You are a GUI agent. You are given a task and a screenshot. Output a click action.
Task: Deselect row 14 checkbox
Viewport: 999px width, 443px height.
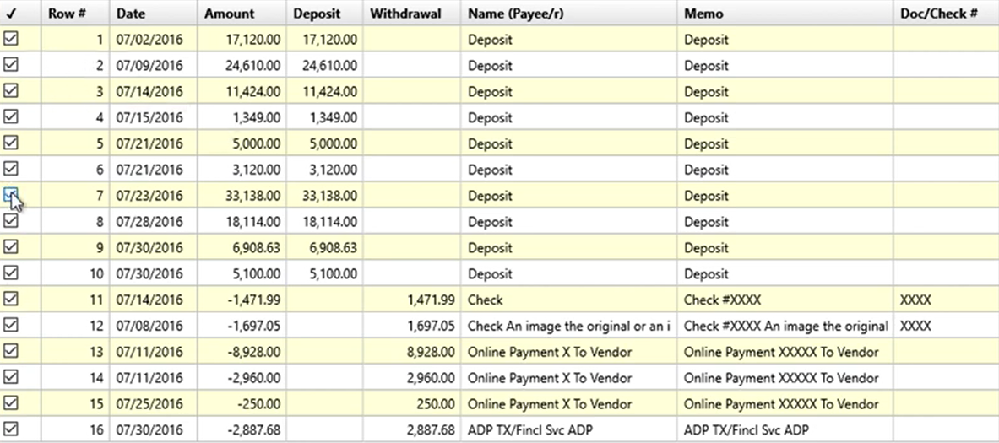click(x=11, y=377)
